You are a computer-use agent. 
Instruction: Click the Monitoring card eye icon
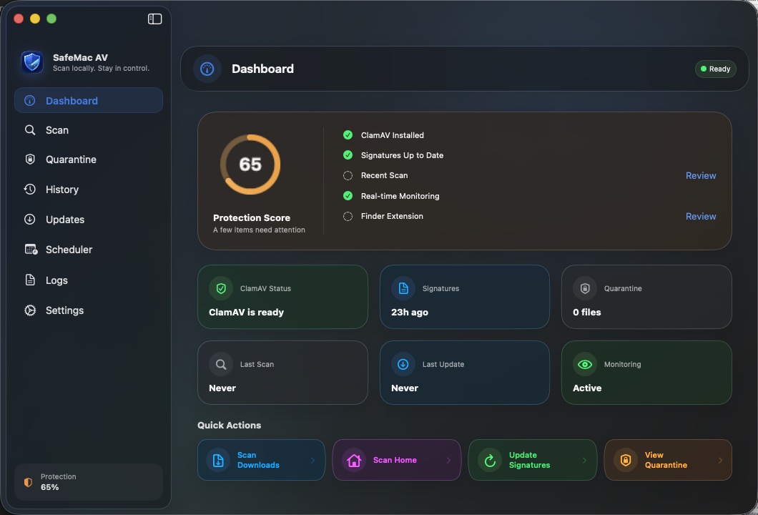coord(585,365)
